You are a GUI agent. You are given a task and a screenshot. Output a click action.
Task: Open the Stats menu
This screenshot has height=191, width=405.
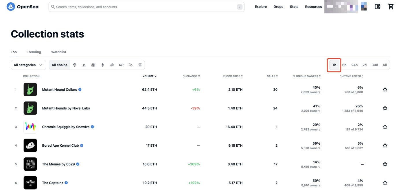point(294,7)
